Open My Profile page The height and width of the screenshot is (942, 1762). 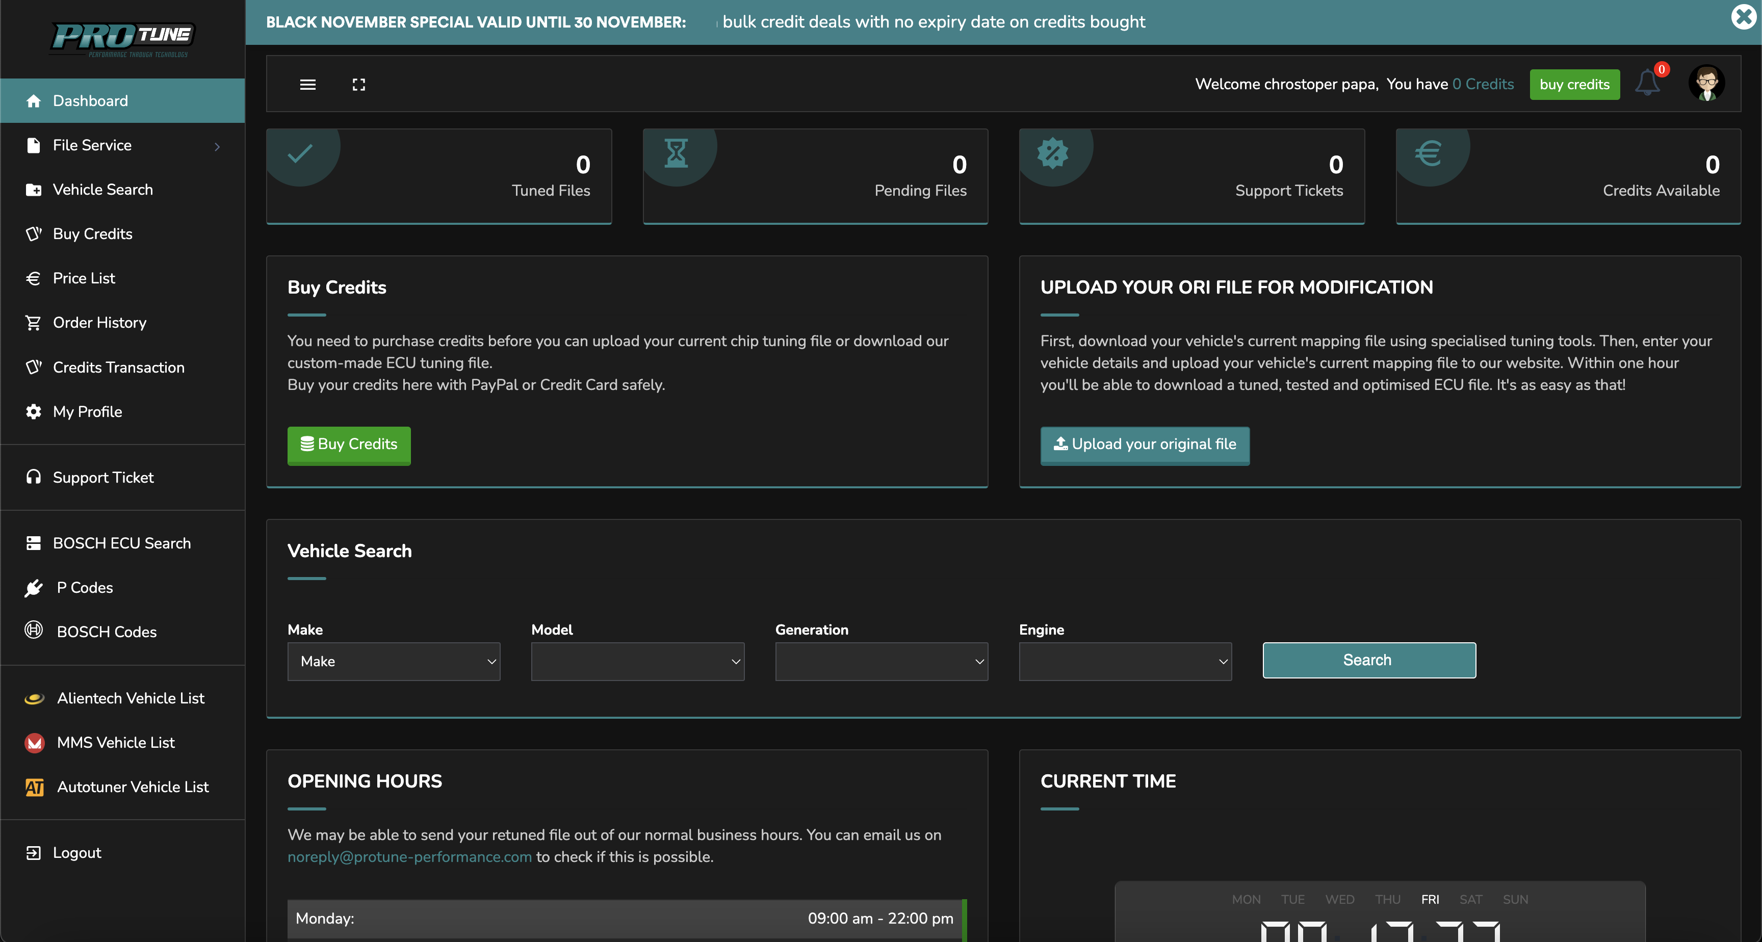(123, 412)
